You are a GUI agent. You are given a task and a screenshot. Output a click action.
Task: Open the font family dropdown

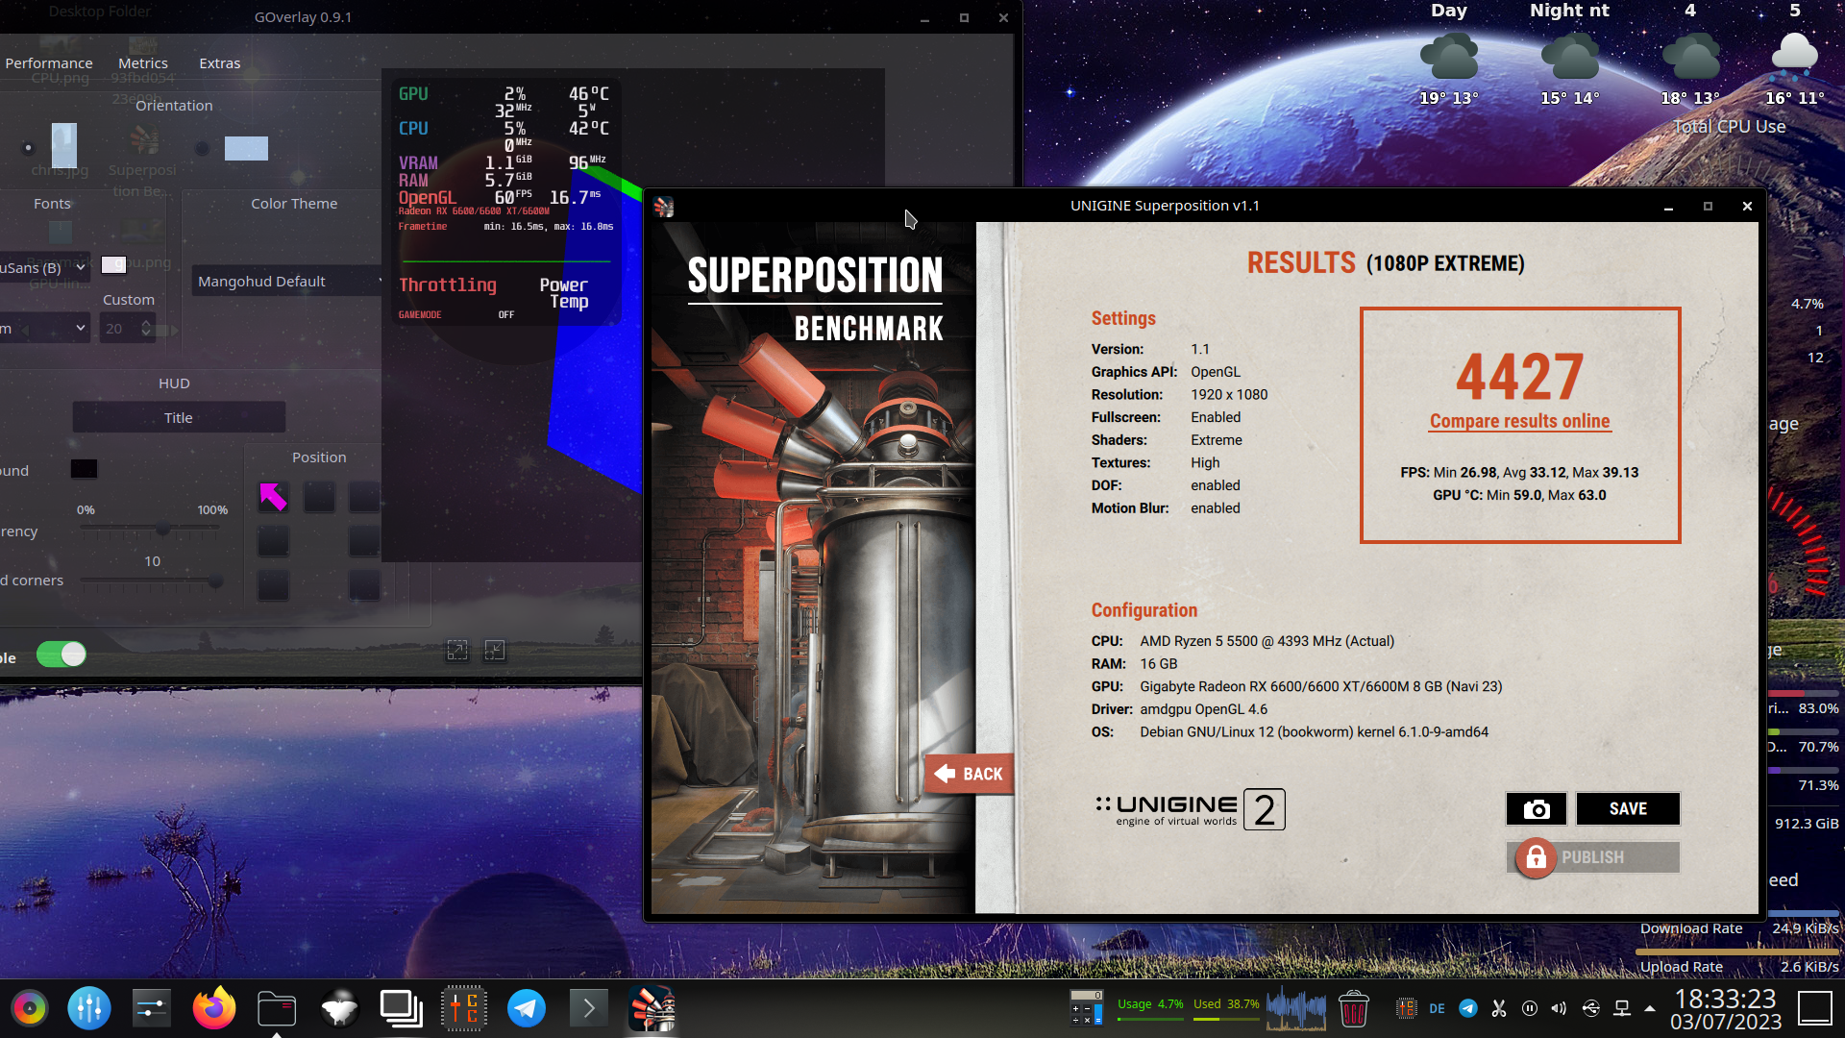pos(45,268)
